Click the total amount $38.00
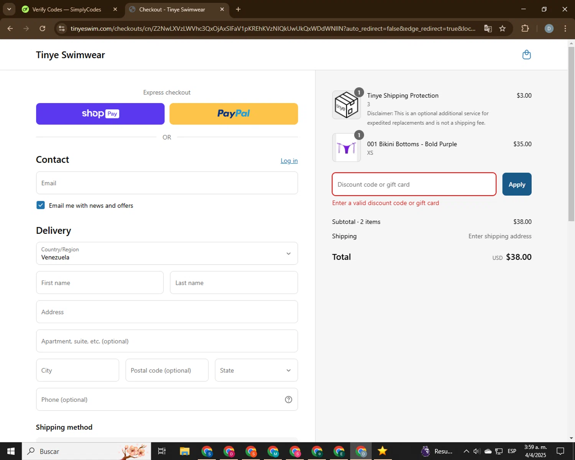The height and width of the screenshot is (460, 575). (x=519, y=257)
